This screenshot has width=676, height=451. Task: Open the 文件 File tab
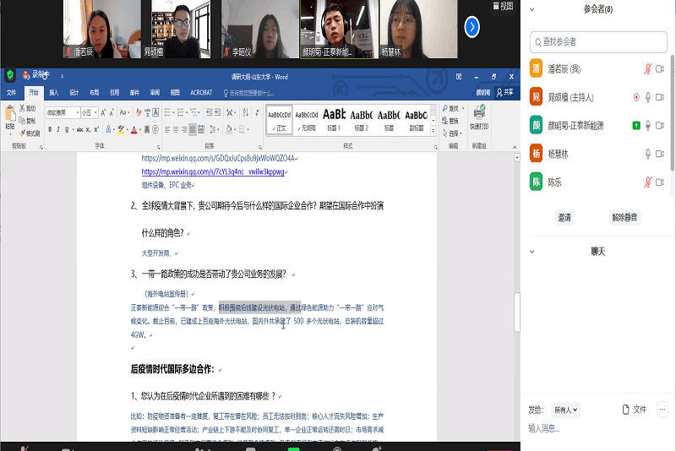tap(11, 93)
